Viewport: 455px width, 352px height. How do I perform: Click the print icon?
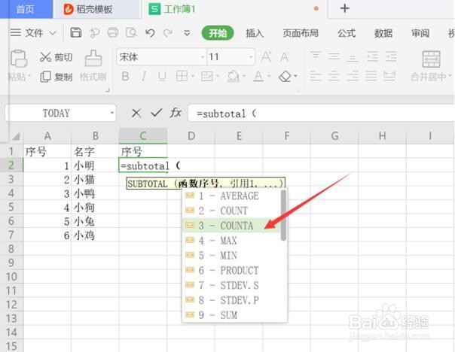click(113, 33)
